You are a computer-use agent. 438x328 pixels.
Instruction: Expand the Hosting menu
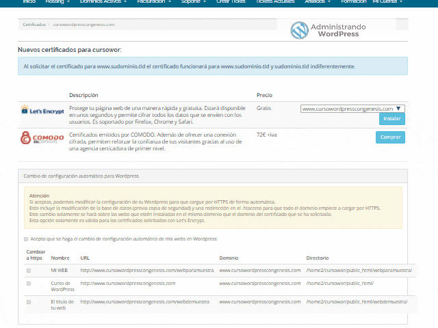[57, 1]
